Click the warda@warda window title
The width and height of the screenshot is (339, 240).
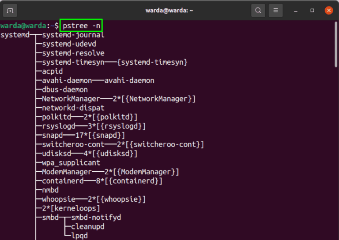pos(169,11)
